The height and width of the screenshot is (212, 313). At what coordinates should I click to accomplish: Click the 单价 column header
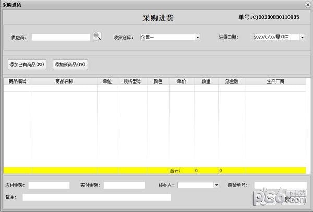coord(182,81)
